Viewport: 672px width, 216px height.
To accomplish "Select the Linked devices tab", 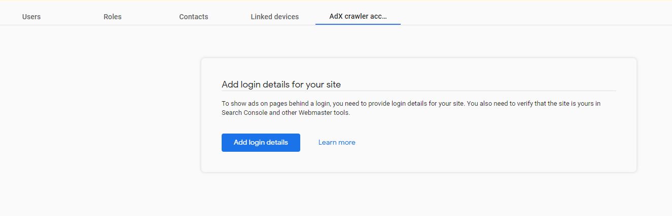I will pyautogui.click(x=275, y=17).
